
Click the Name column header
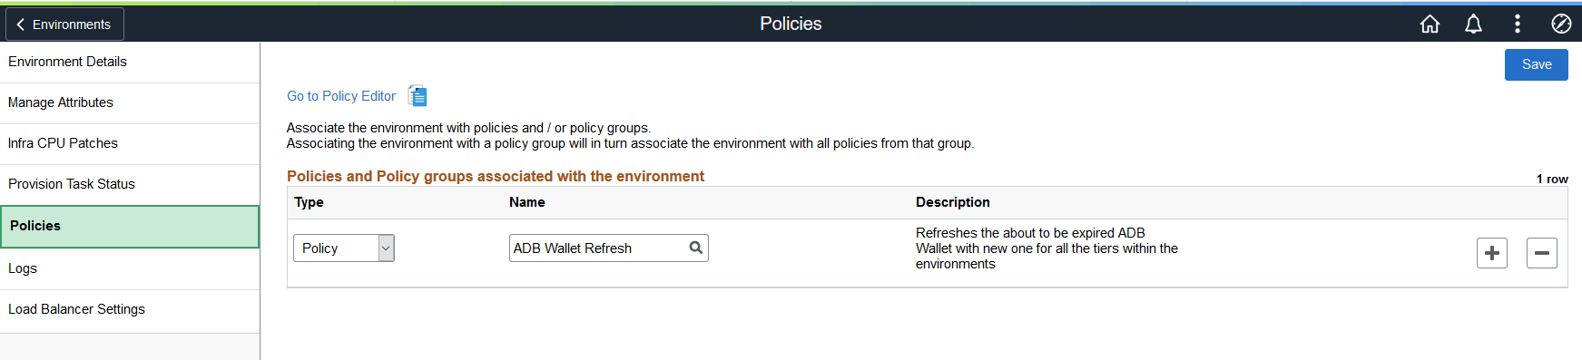click(526, 202)
